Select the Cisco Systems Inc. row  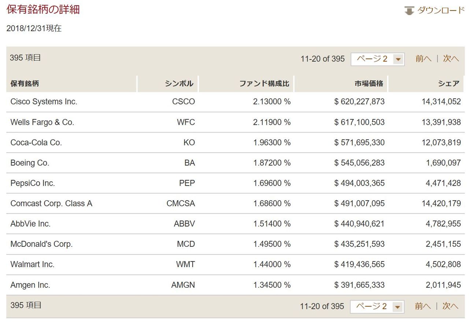click(x=44, y=102)
